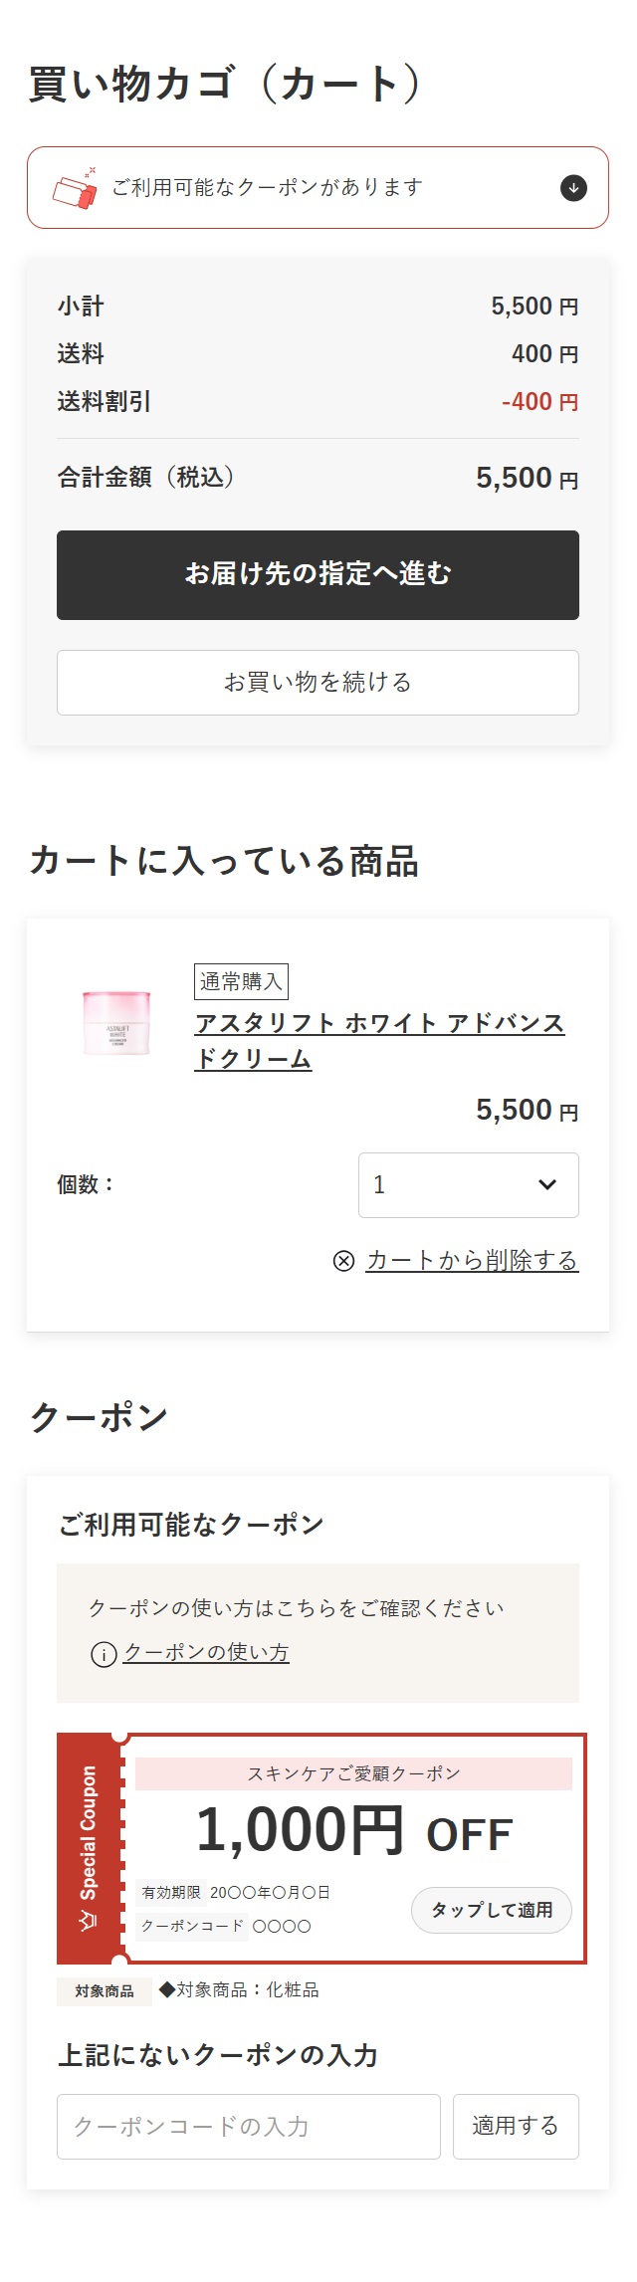
Task: Click the quantity dropdown chevron arrow
Action: click(546, 1184)
